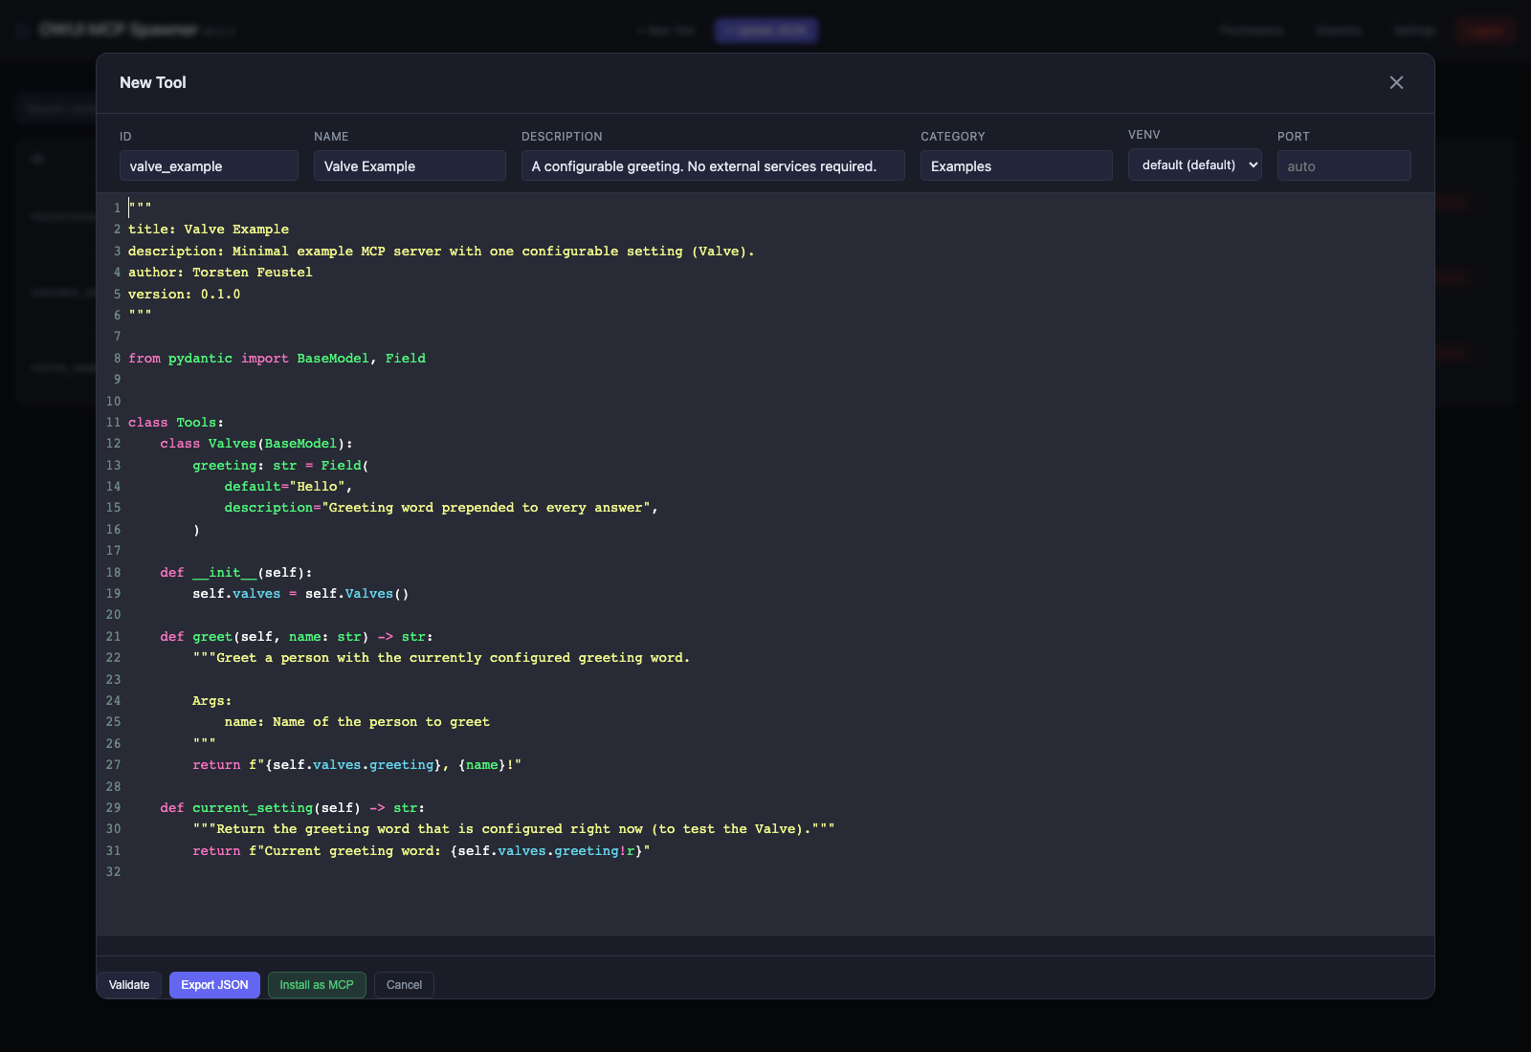Click the 'Args:' docstring line
The width and height of the screenshot is (1531, 1052).
[x=211, y=701]
